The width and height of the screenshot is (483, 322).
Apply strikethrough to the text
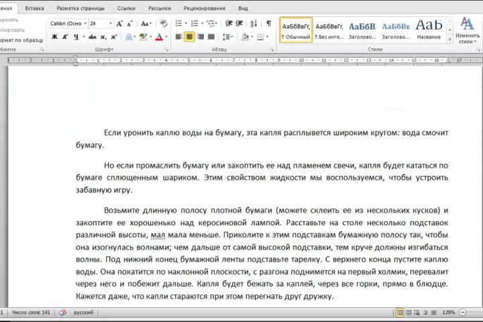coord(92,37)
